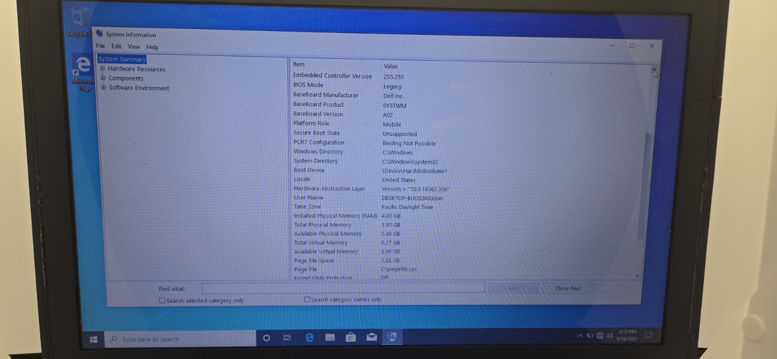Click the taskbar search box
The image size is (777, 359).
point(180,339)
